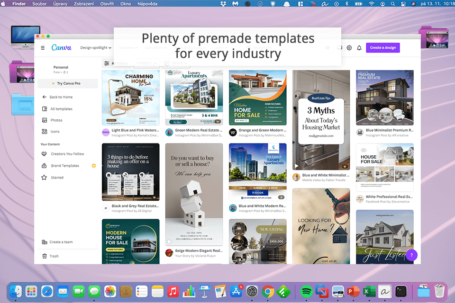This screenshot has width=455, height=303.
Task: Click Create a team link
Action: click(x=61, y=242)
